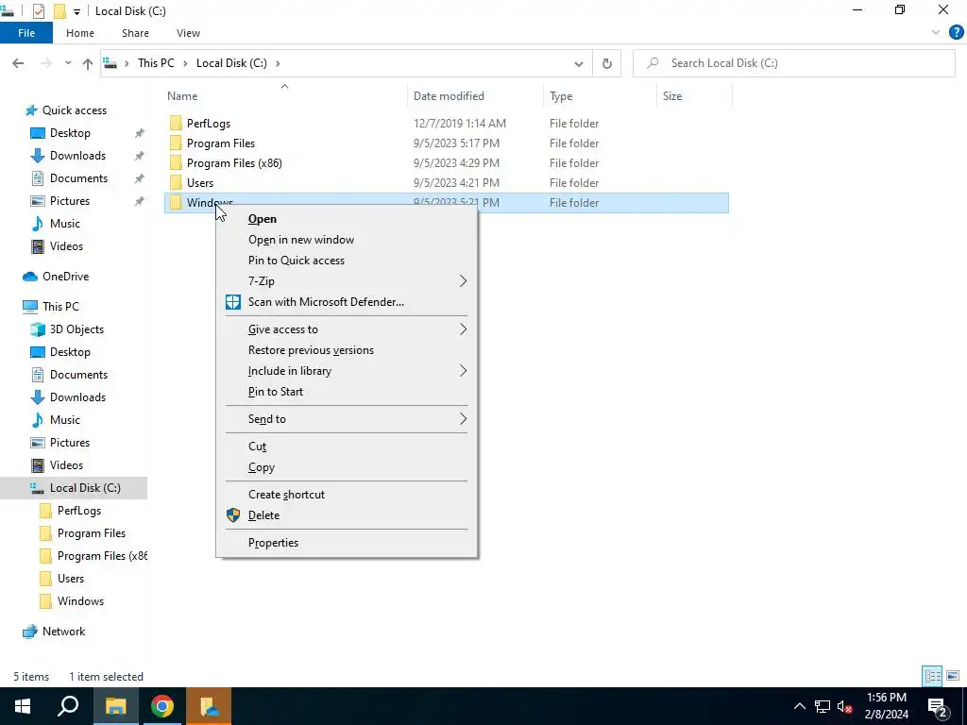The image size is (967, 725).
Task: Open pinned Downloads arrow icon under Quick access
Action: point(38,156)
